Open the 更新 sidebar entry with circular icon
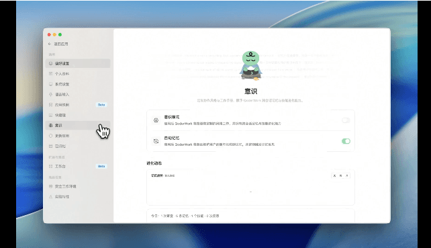This screenshot has width=431, height=248. pos(78,136)
